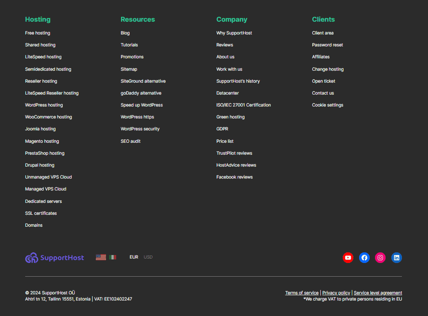Image resolution: width=428 pixels, height=316 pixels.
Task: Read the Terms of service
Action: 302,293
